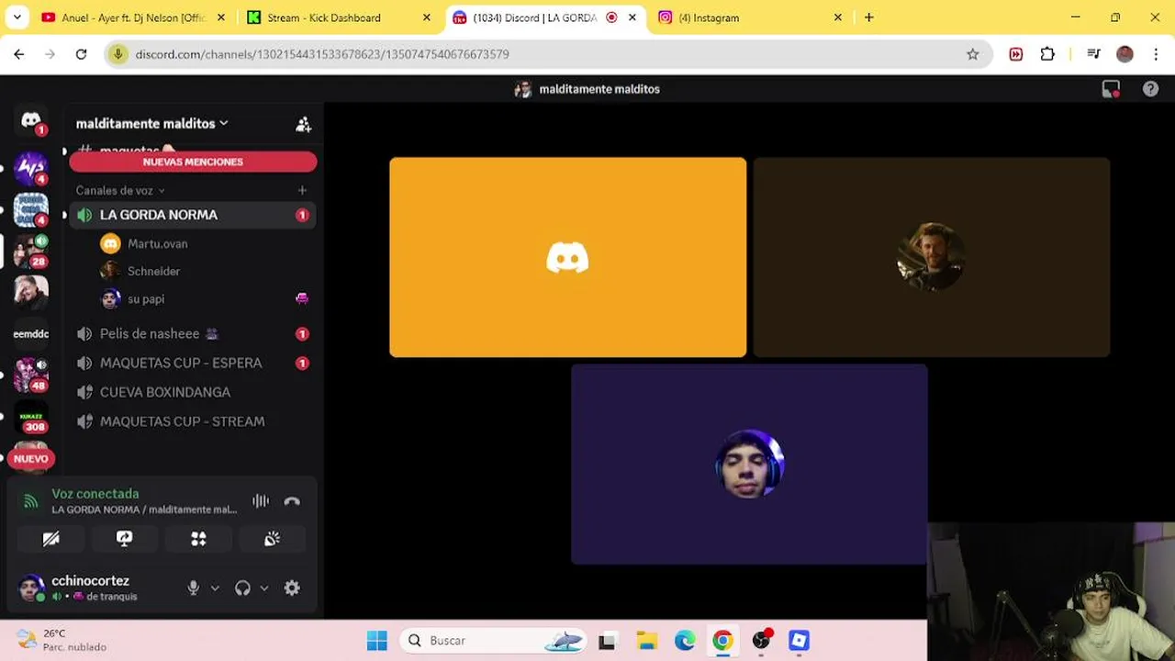Join Pelis de nasheee voice channel
This screenshot has width=1175, height=661.
click(x=191, y=334)
